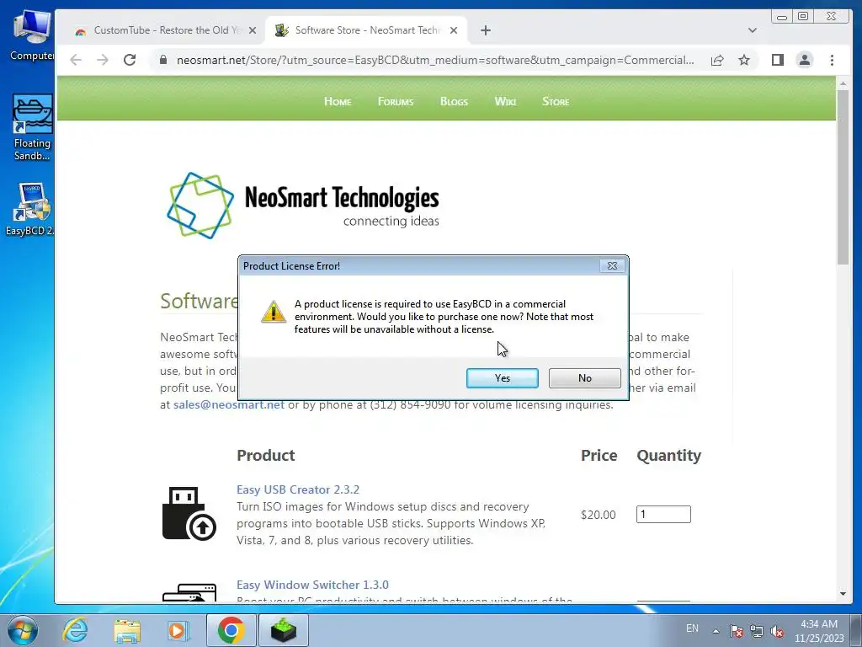
Task: Open the Home page from the site nav
Action: 338,102
